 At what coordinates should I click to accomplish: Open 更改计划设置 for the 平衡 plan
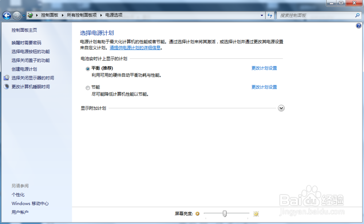(x=264, y=68)
